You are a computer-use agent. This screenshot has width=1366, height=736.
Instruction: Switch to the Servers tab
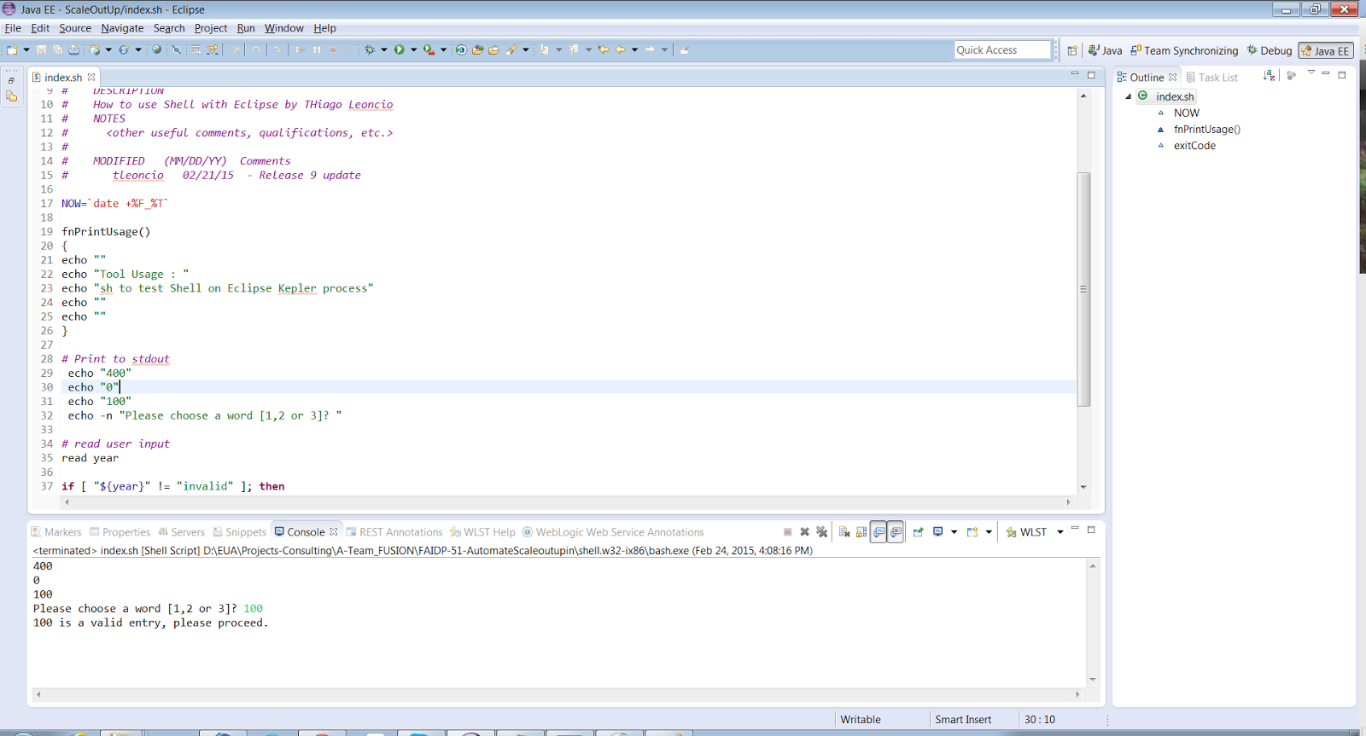pos(181,531)
